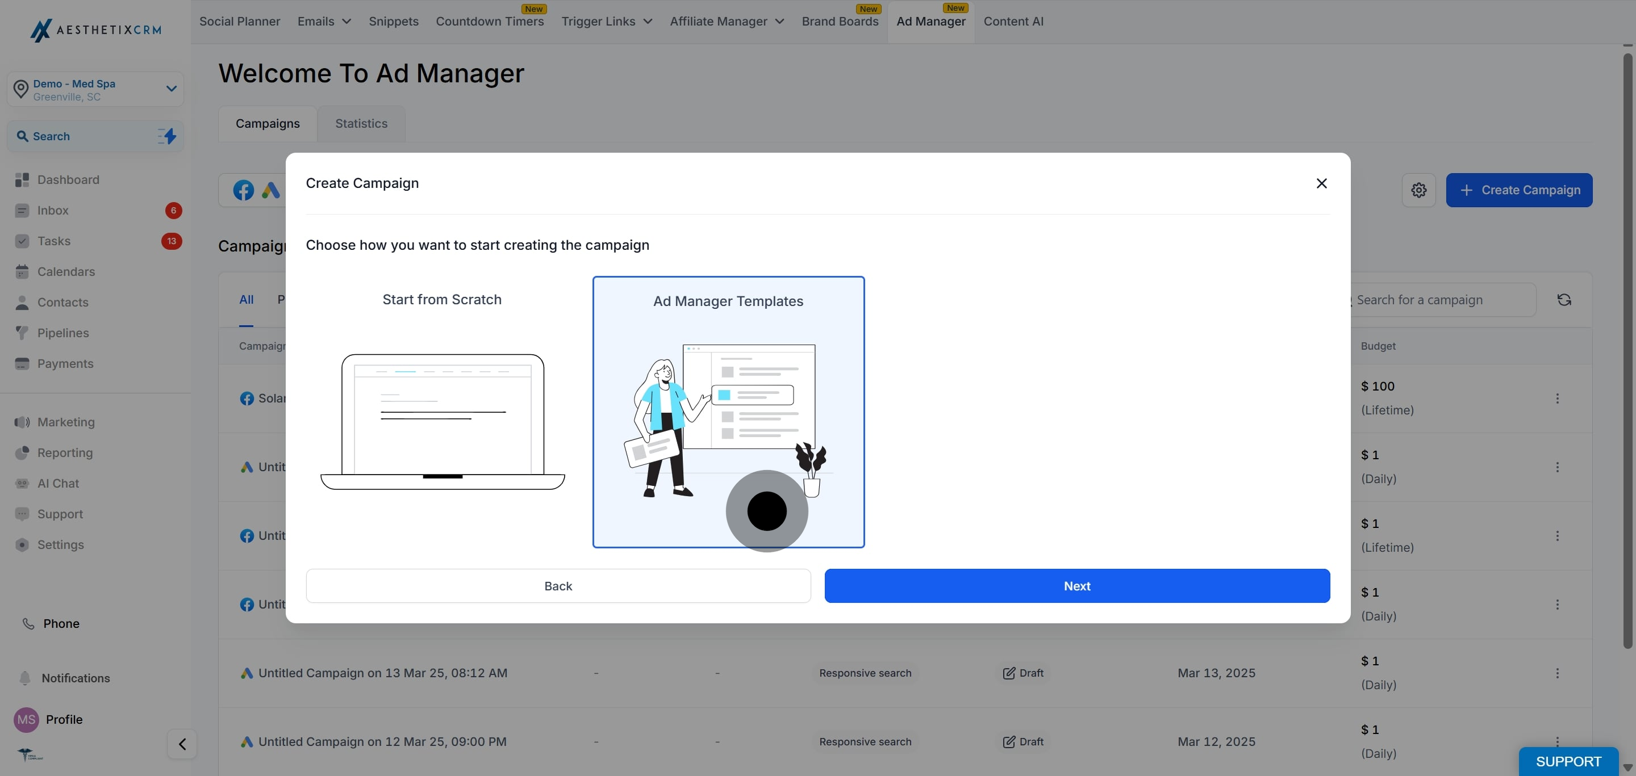Open three-dot menu for $100 Lifetime campaign
1636x776 pixels.
click(x=1556, y=398)
